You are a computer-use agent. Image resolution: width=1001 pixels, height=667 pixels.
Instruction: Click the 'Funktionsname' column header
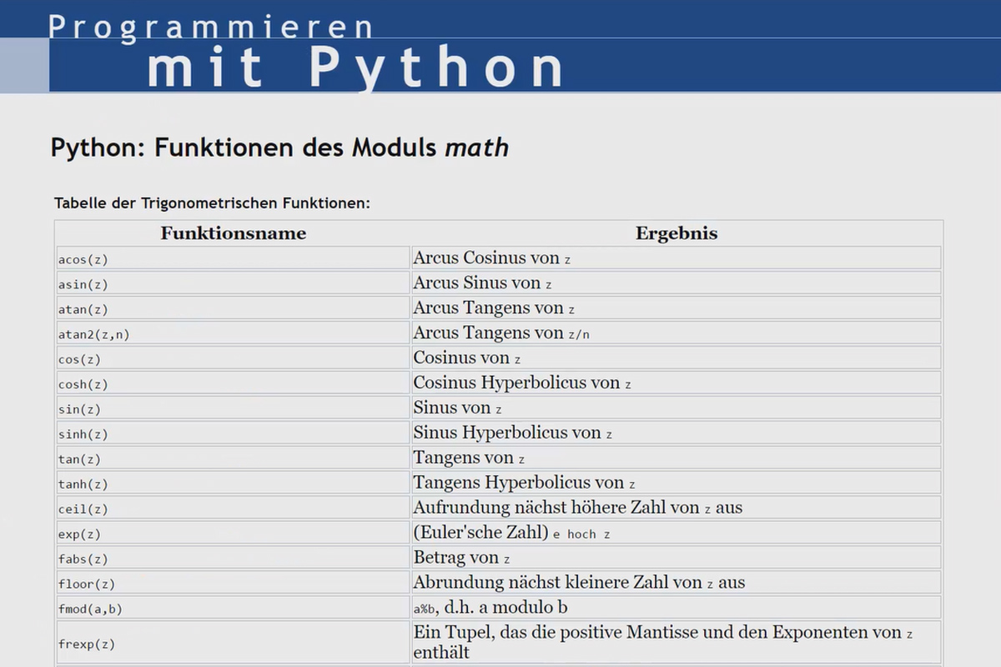[234, 233]
